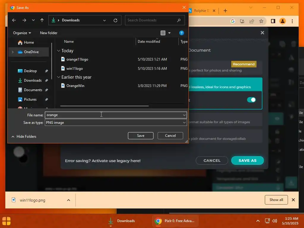Open the blue Help icon
Screen dimensions: 304x228
(x=181, y=33)
